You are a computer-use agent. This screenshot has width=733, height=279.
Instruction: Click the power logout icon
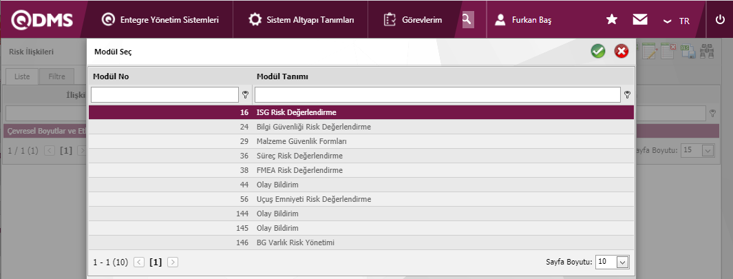click(720, 20)
